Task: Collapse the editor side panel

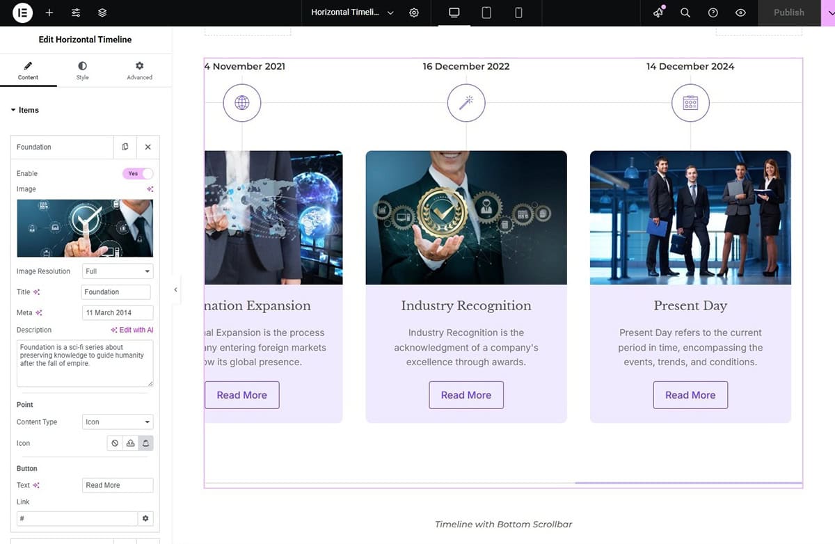Action: tap(175, 289)
